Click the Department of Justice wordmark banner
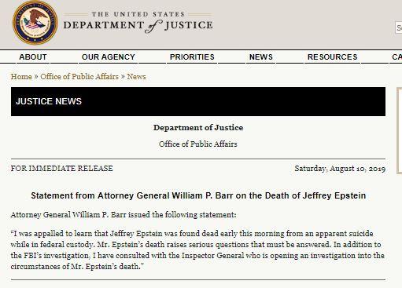 [x=138, y=22]
